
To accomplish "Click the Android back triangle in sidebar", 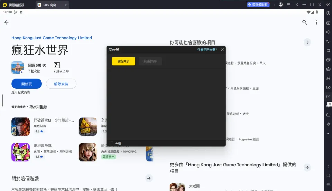I will click(328, 166).
